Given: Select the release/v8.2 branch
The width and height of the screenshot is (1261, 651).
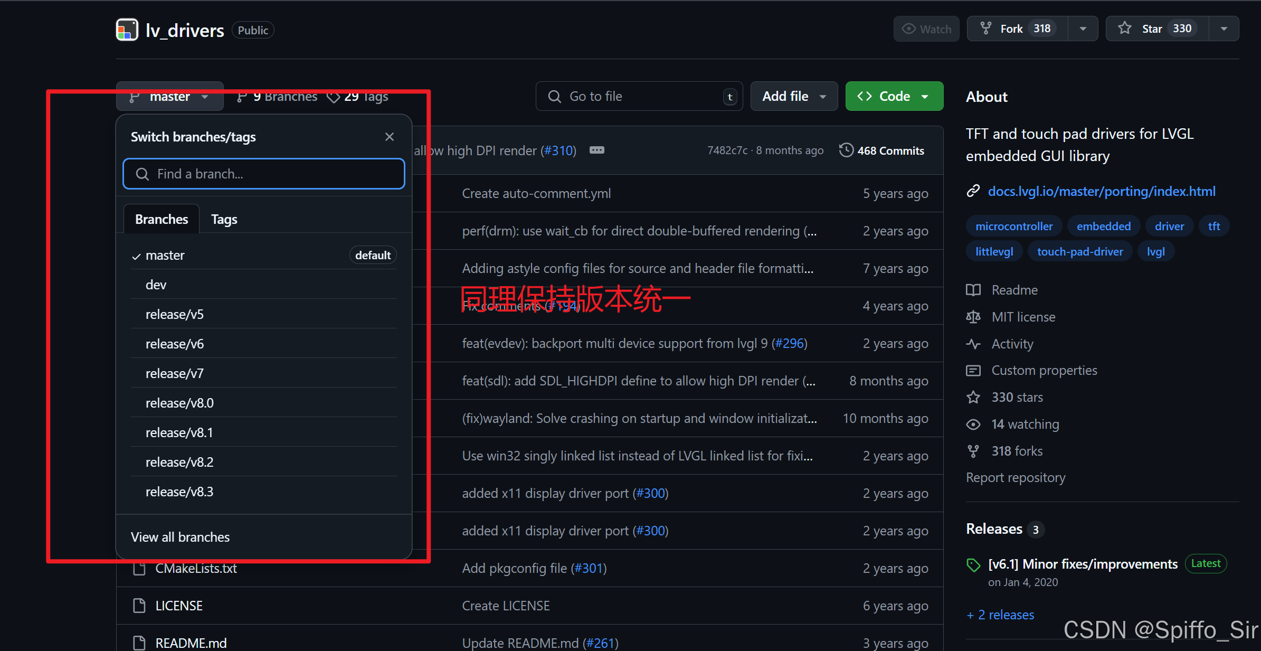Looking at the screenshot, I should pyautogui.click(x=264, y=462).
